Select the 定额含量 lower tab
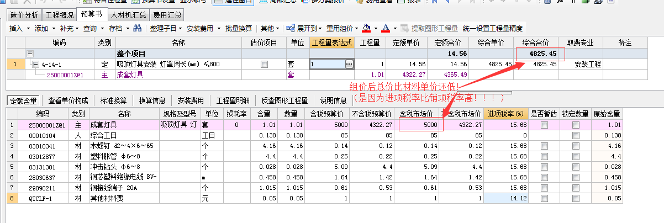This screenshot has width=664, height=223. coord(23,100)
